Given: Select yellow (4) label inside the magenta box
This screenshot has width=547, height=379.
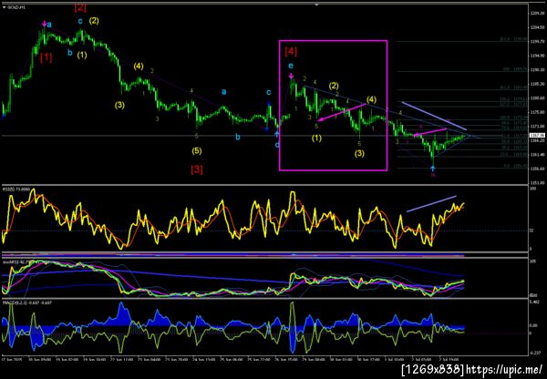Looking at the screenshot, I should tap(372, 99).
